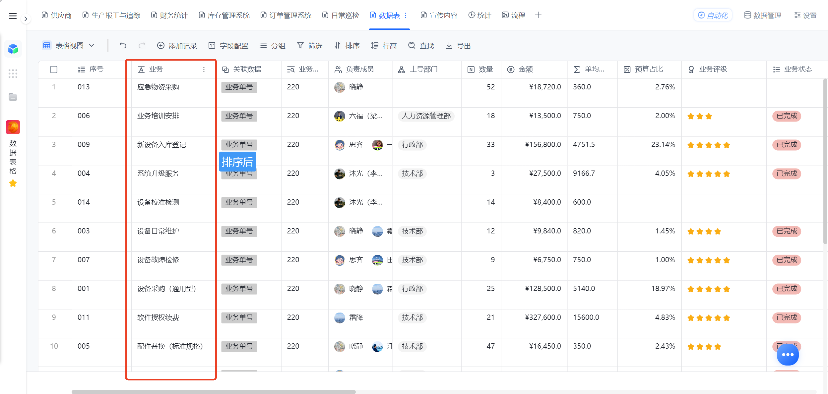Click 已完成 status in 业务培训安排 row
The width and height of the screenshot is (828, 394).
(787, 116)
